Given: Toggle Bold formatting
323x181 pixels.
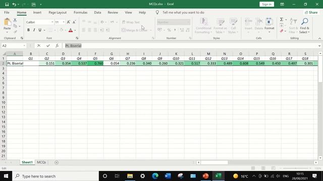Looking at the screenshot, I should click(28, 30).
